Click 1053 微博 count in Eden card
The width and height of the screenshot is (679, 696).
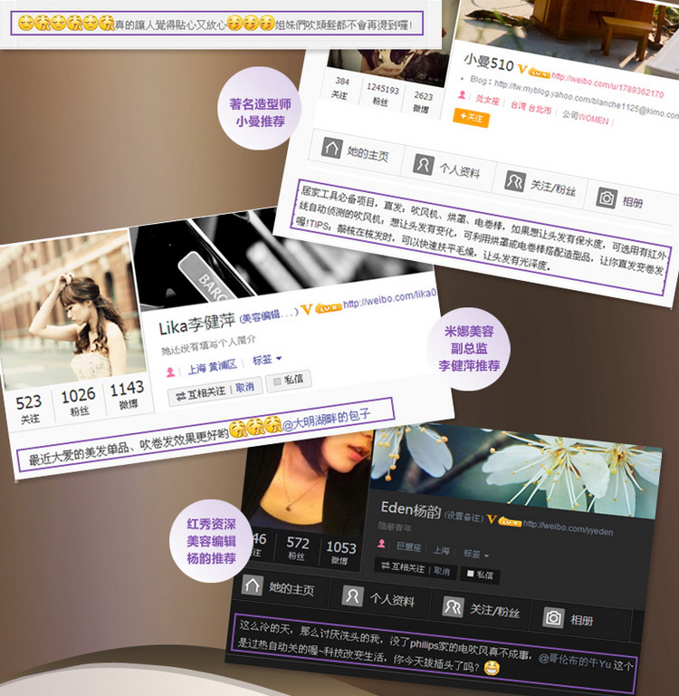tap(340, 553)
